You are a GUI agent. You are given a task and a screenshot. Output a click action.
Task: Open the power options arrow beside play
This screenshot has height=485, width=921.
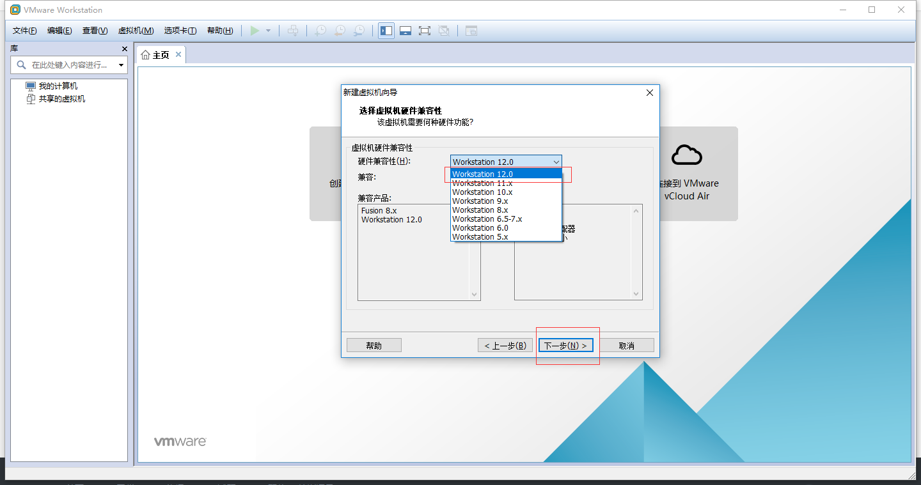click(x=269, y=31)
